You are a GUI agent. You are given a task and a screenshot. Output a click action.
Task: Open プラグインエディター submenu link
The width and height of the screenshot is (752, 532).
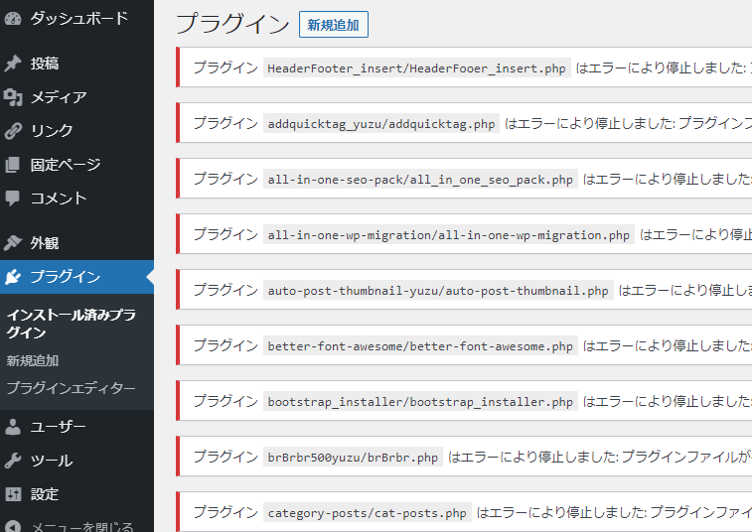(x=71, y=388)
